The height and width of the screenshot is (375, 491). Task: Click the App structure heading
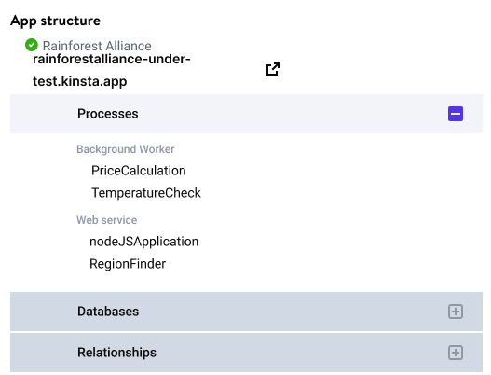(55, 21)
